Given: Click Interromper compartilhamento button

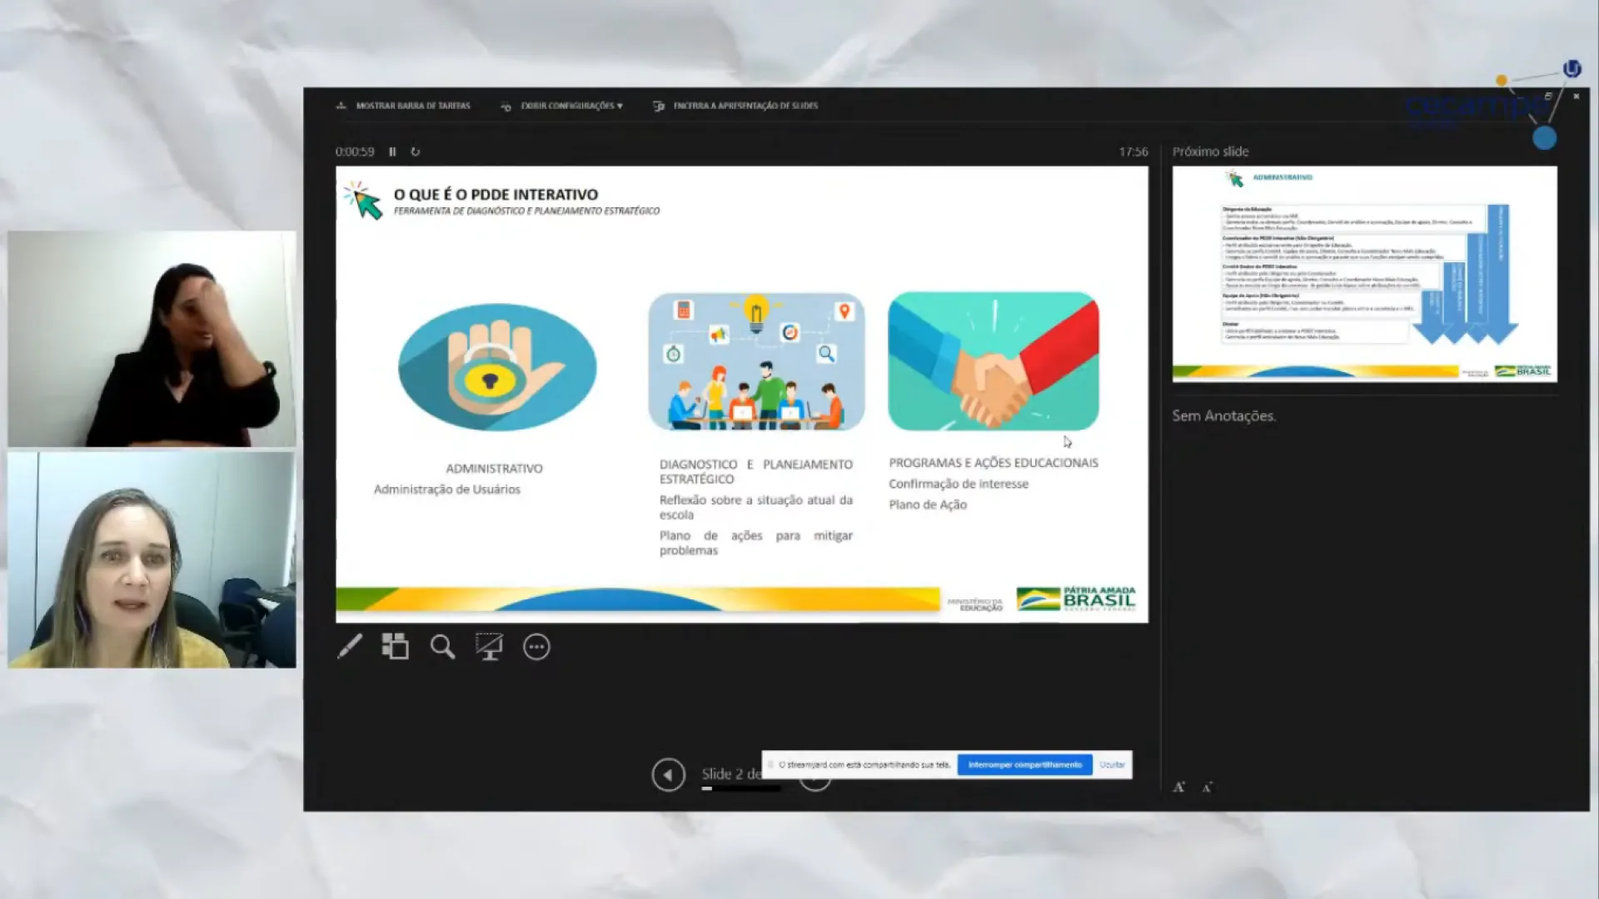Looking at the screenshot, I should 1024,764.
